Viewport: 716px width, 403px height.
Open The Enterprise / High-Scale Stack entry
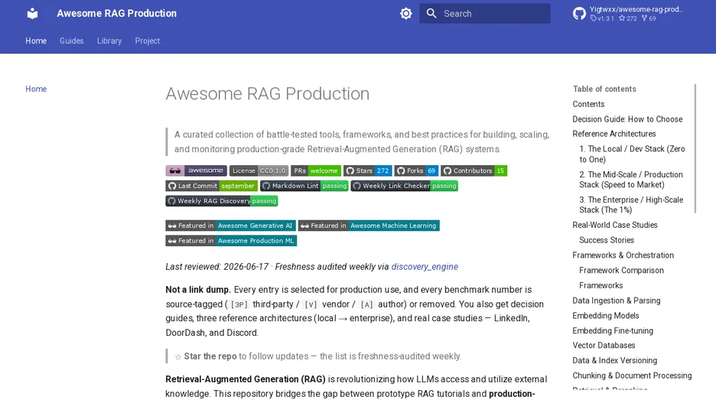[631, 204]
